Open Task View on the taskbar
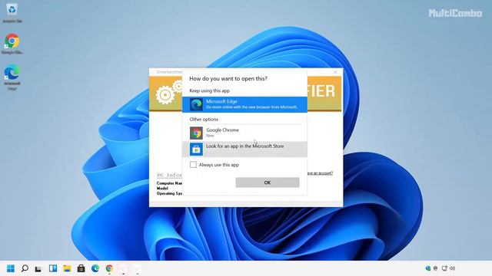492x276 pixels. pos(38,268)
